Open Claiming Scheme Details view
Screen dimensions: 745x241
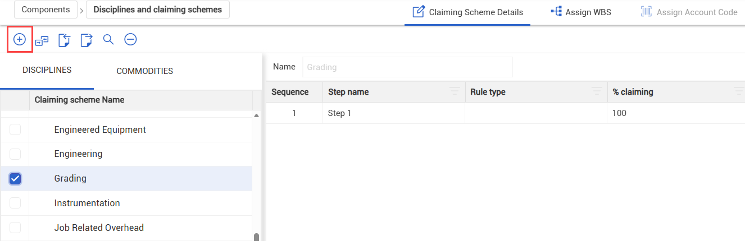tap(467, 12)
